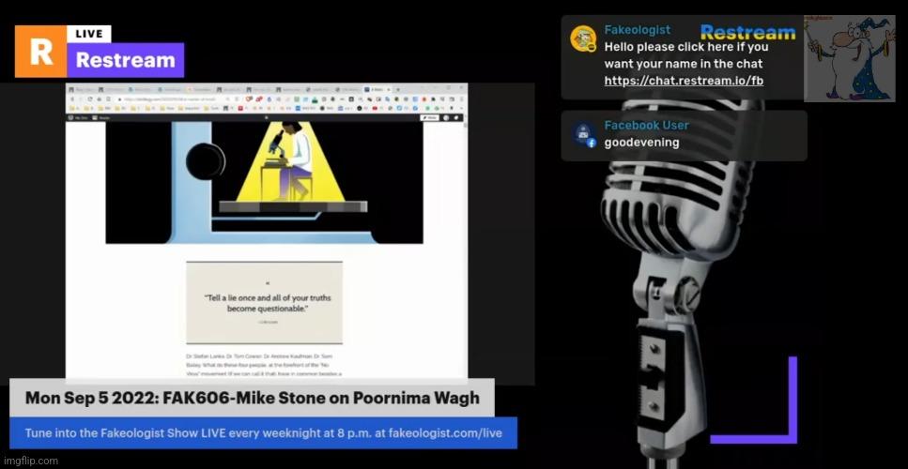Select the active browser tab
The width and height of the screenshot is (908, 469).
[x=377, y=90]
